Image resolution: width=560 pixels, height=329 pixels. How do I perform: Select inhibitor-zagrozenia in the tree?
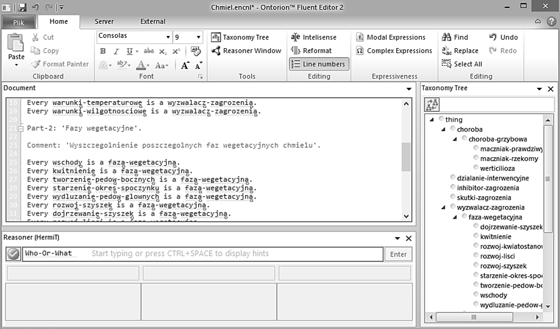pos(487,188)
